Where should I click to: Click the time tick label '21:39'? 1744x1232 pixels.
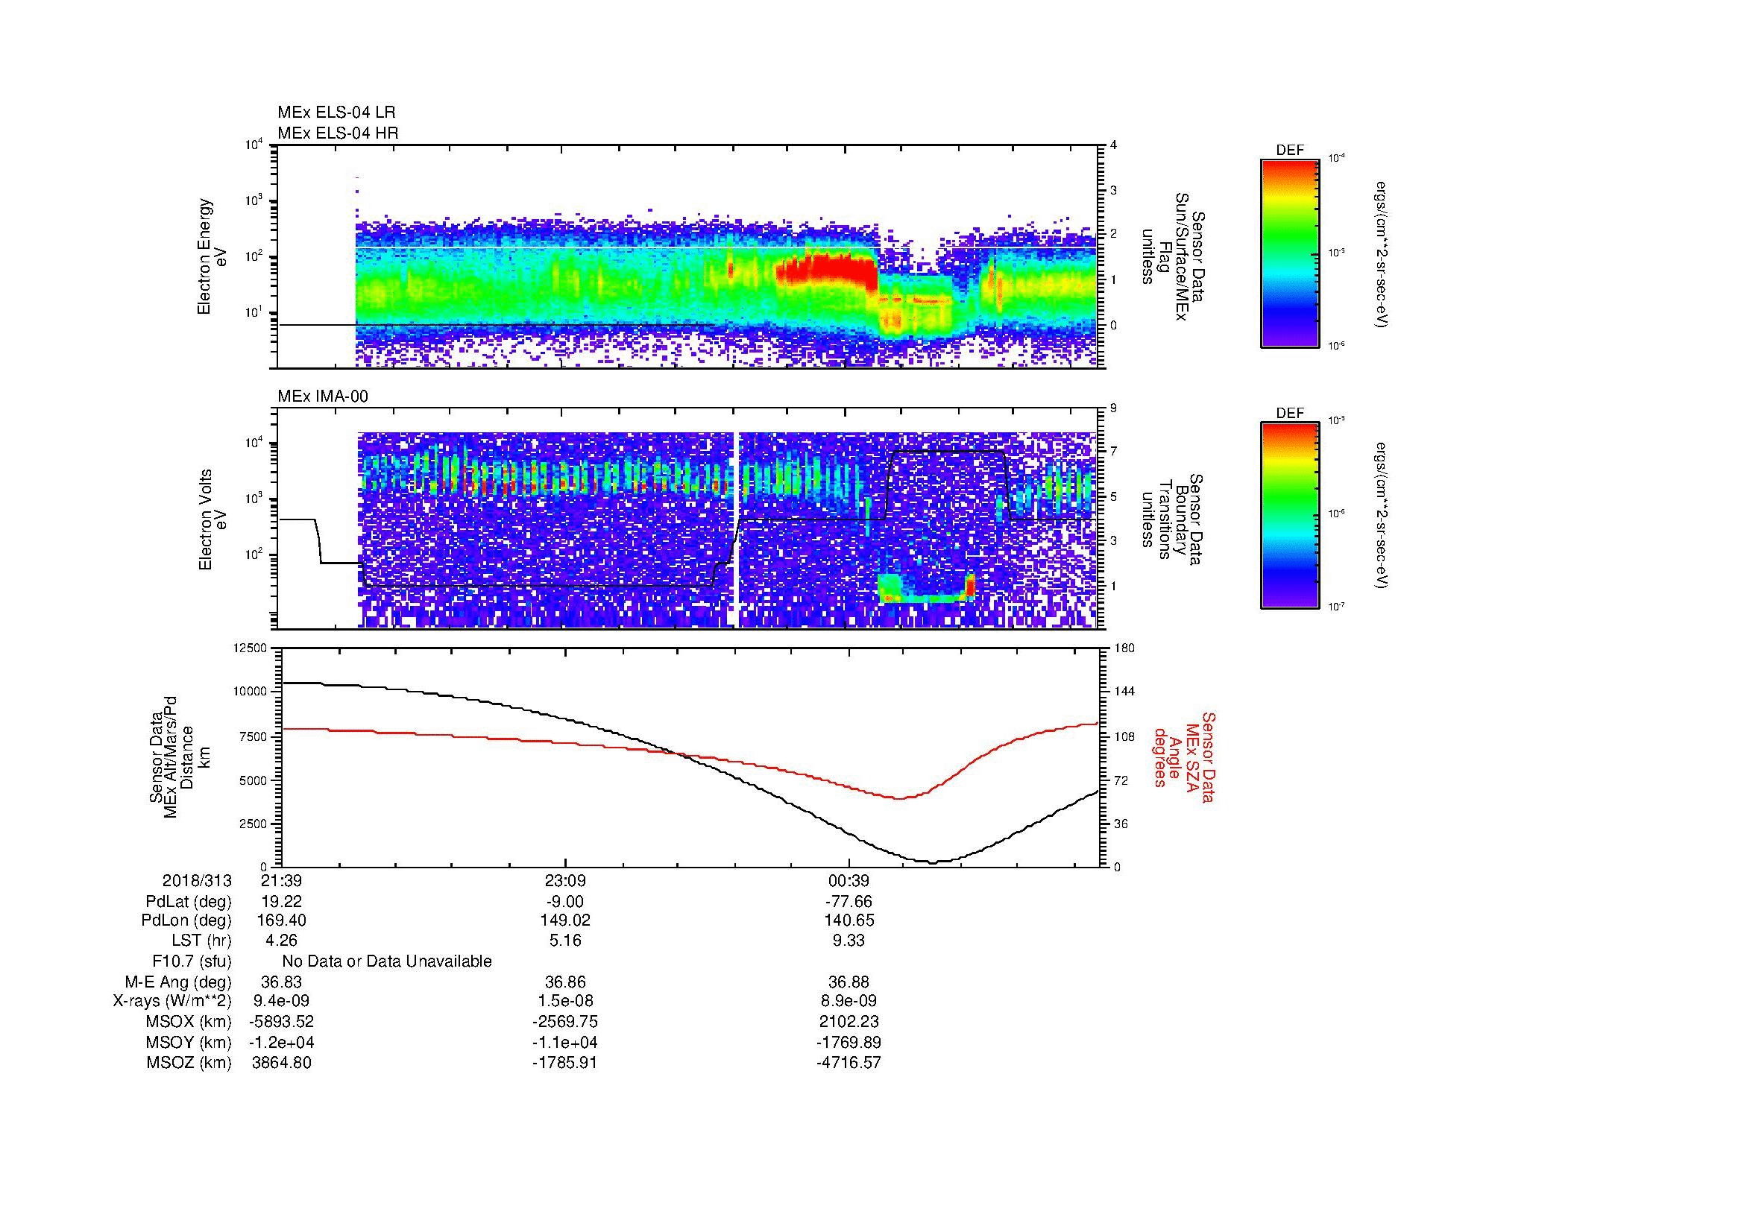click(282, 880)
